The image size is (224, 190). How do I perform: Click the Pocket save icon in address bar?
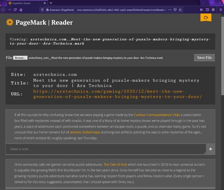point(175,10)
